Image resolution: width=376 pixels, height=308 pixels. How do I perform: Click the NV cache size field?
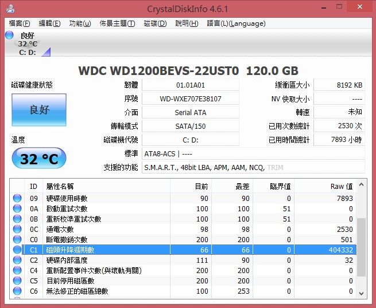(339, 98)
